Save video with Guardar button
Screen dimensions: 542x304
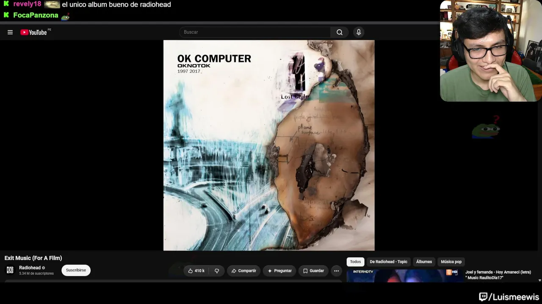pos(313,271)
